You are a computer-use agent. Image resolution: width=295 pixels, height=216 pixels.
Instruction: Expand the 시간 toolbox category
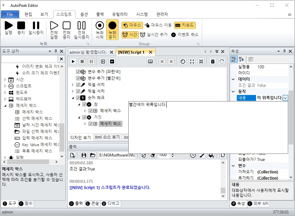[x=5, y=80]
